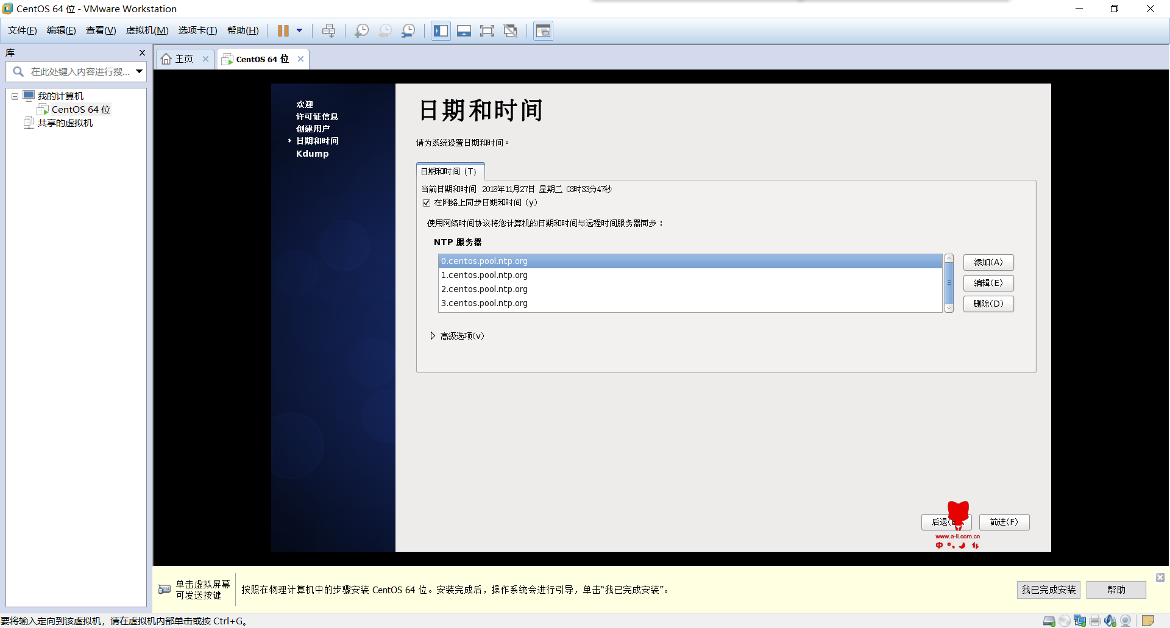Click 我已完成安装 button
This screenshot has width=1170, height=628.
tap(1048, 590)
